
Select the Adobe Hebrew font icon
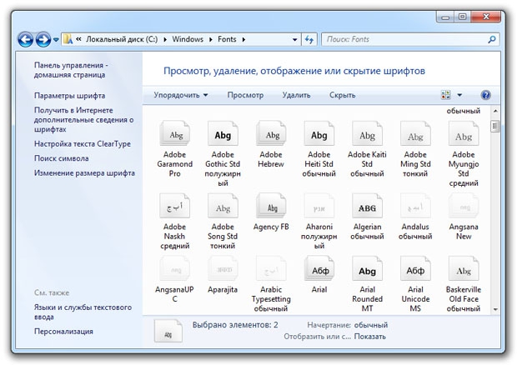click(269, 135)
